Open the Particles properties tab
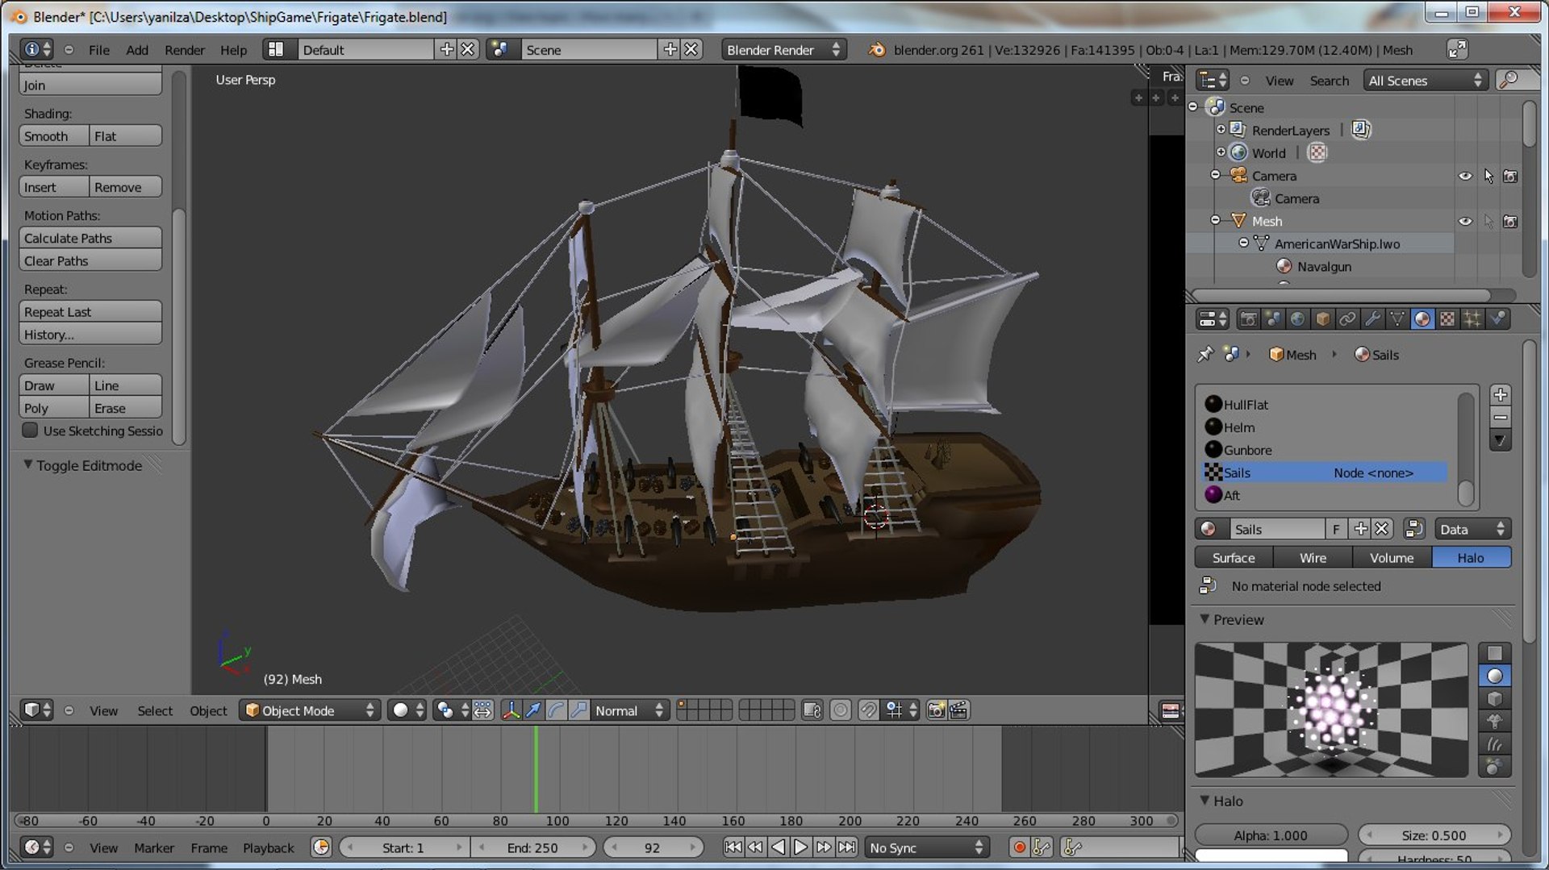The width and height of the screenshot is (1549, 870). (1472, 319)
